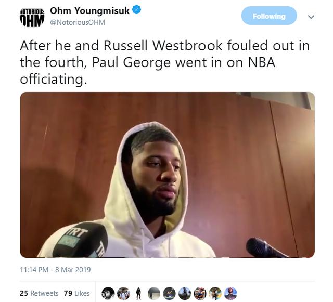Open the liker avatar of person against sky
Image resolution: width=333 pixels, height=302 pixels.
[185, 293]
